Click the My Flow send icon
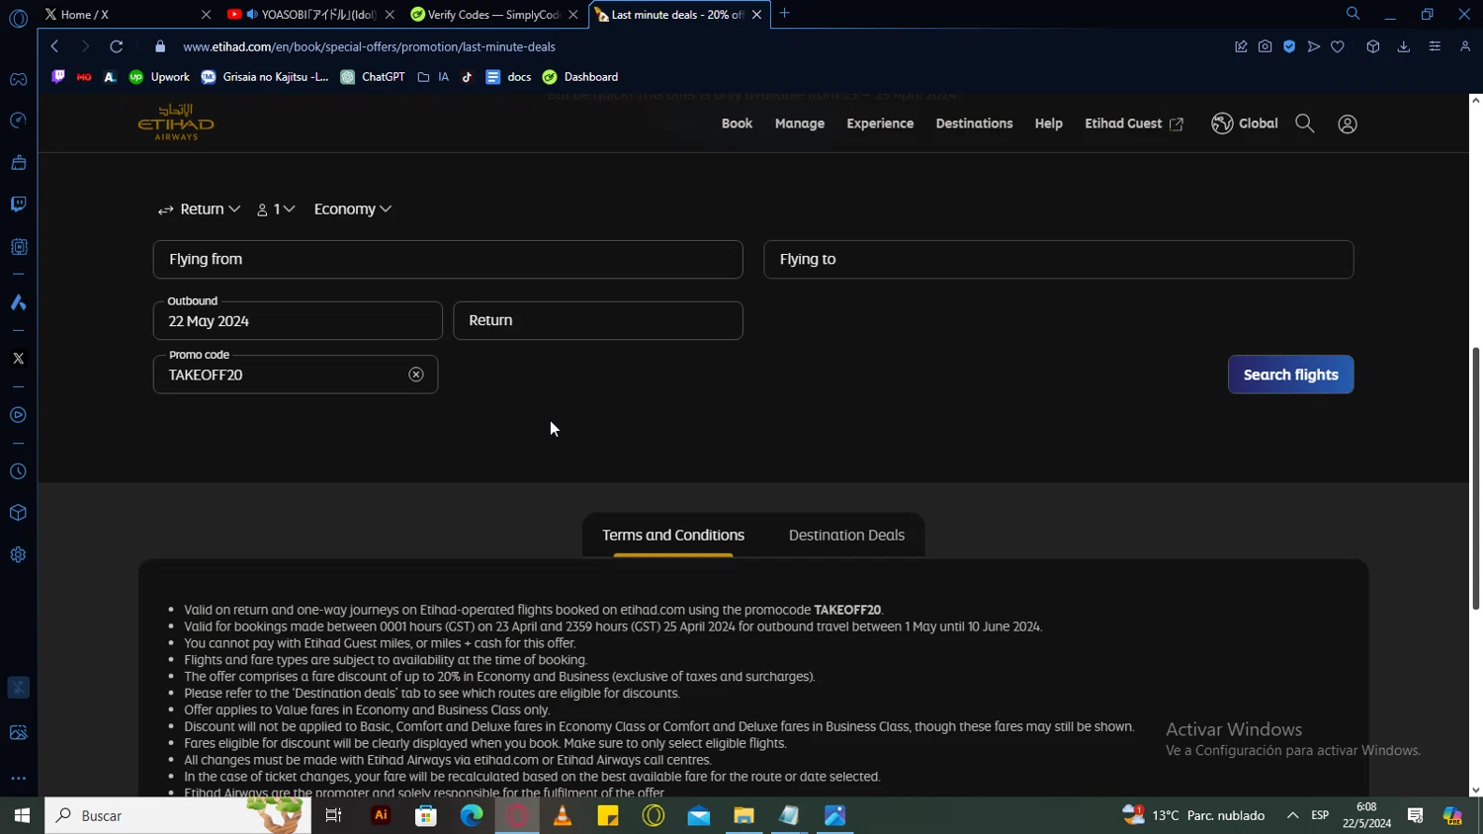Screen dimensions: 1483x834 coord(1313,46)
